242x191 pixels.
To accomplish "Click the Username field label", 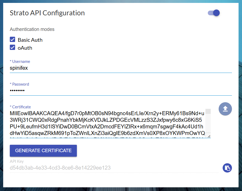I will [20, 61].
